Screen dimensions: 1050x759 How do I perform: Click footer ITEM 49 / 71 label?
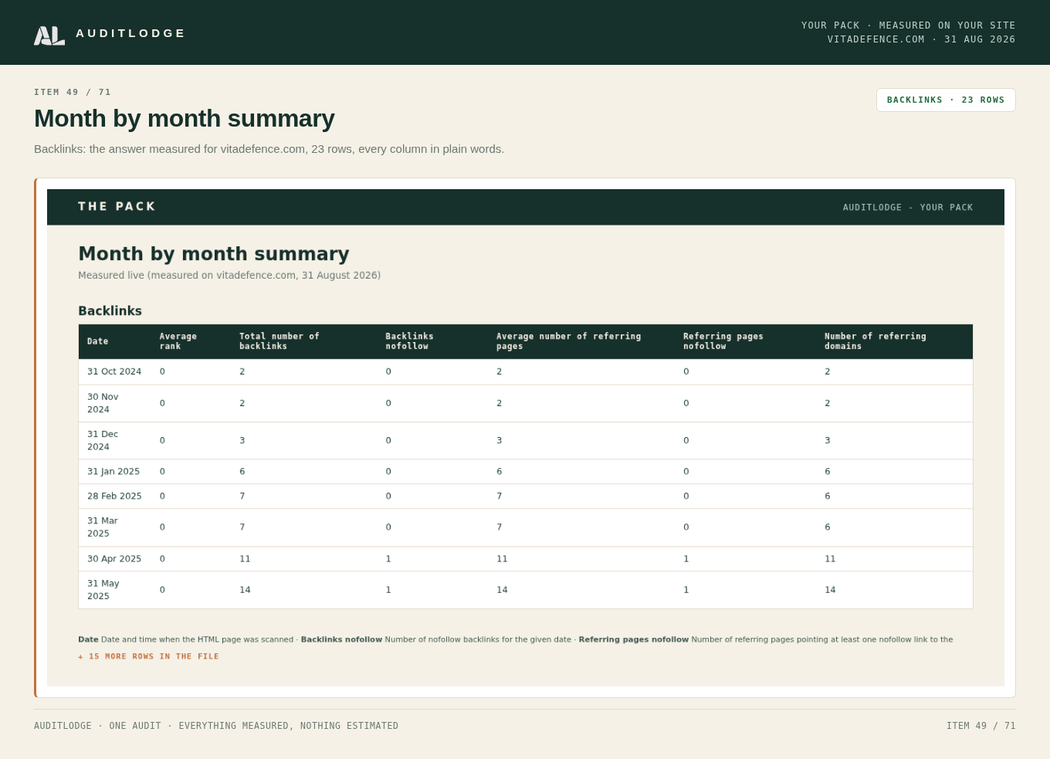pyautogui.click(x=981, y=726)
